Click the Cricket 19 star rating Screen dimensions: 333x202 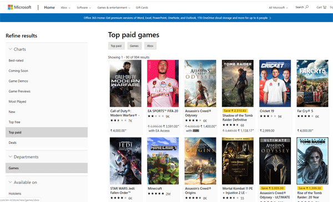tap(268, 116)
